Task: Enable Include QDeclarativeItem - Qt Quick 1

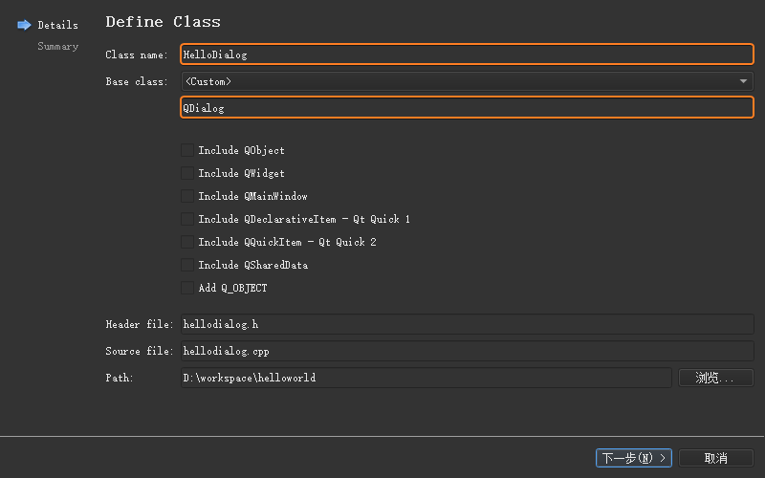Action: click(x=186, y=219)
